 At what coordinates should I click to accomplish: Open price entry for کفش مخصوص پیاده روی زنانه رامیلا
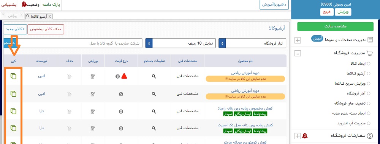pos(121,111)
